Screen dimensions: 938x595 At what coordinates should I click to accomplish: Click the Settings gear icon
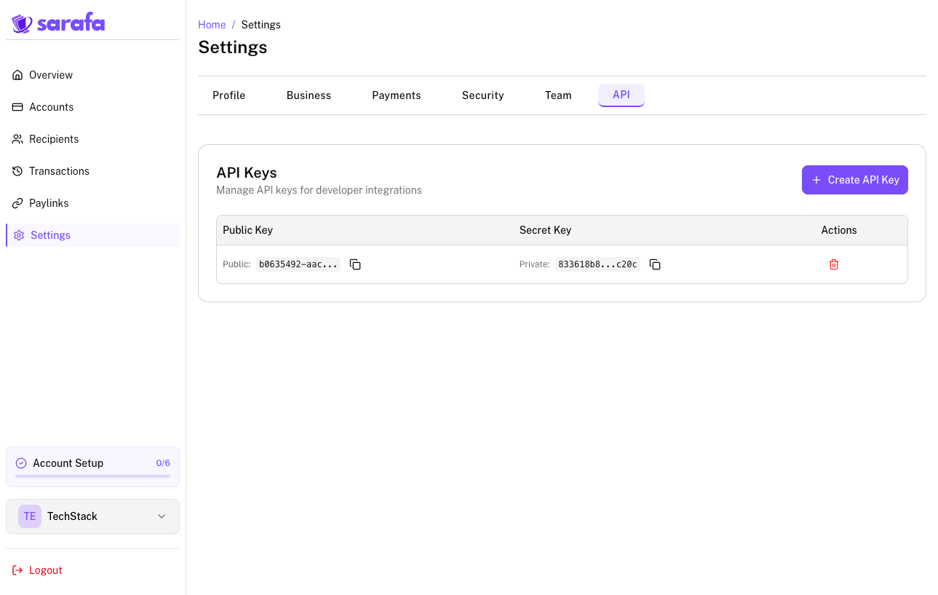(x=19, y=235)
